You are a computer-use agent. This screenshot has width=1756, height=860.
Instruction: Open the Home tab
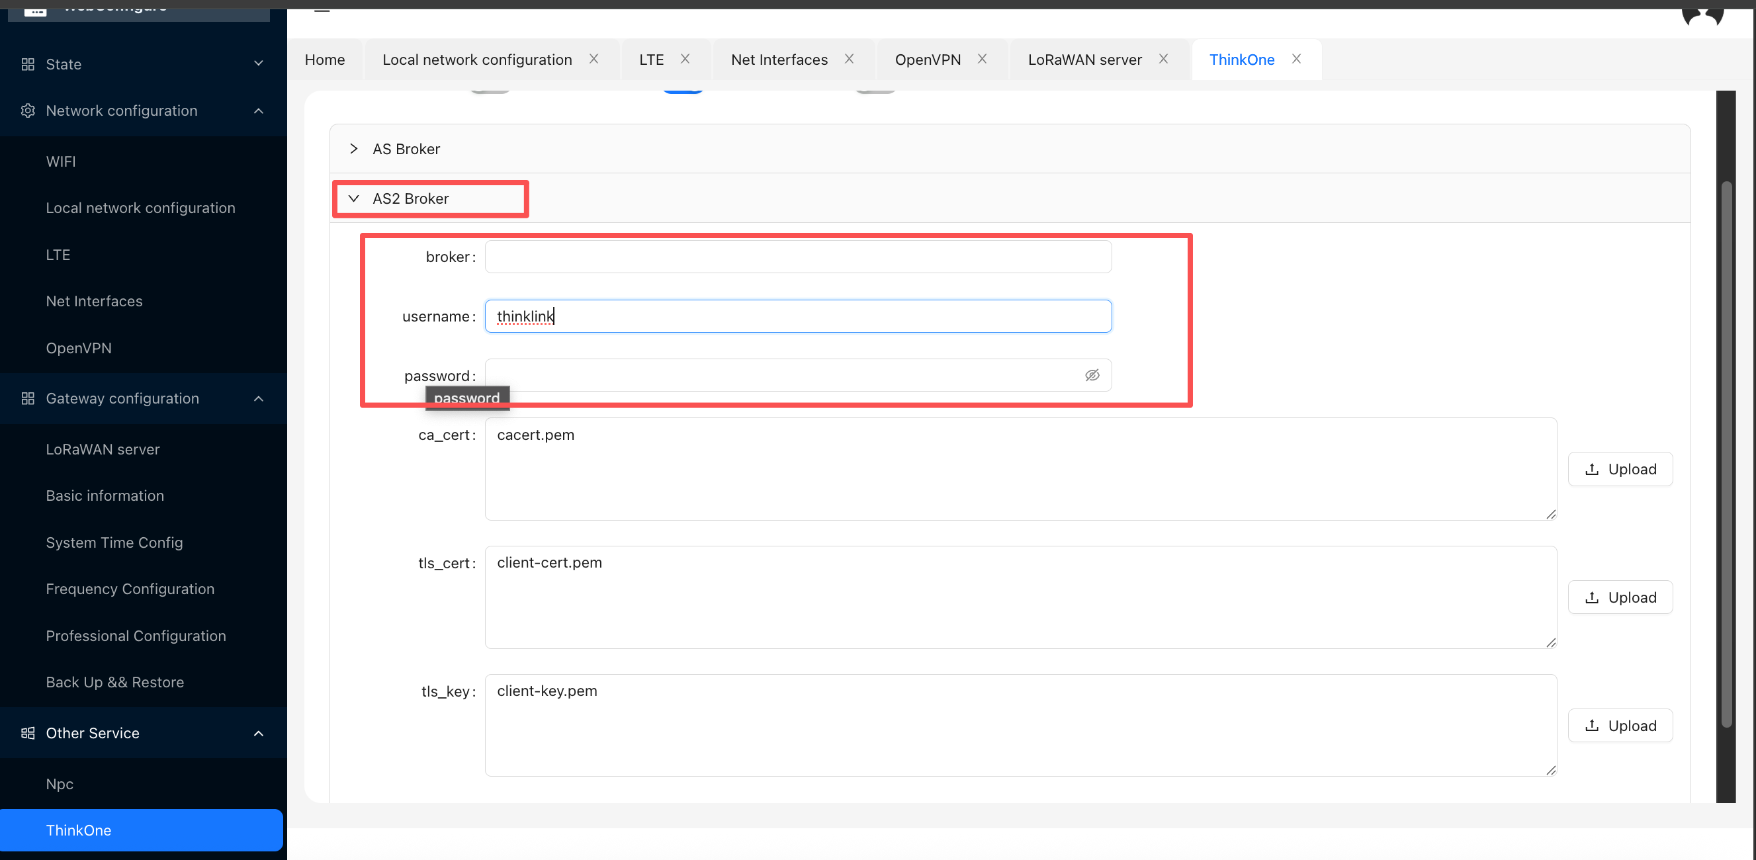pyautogui.click(x=324, y=60)
